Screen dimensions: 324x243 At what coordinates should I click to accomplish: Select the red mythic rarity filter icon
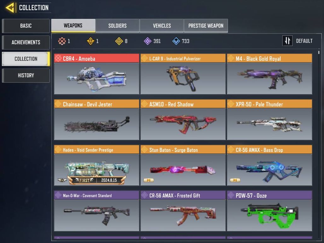[62, 41]
